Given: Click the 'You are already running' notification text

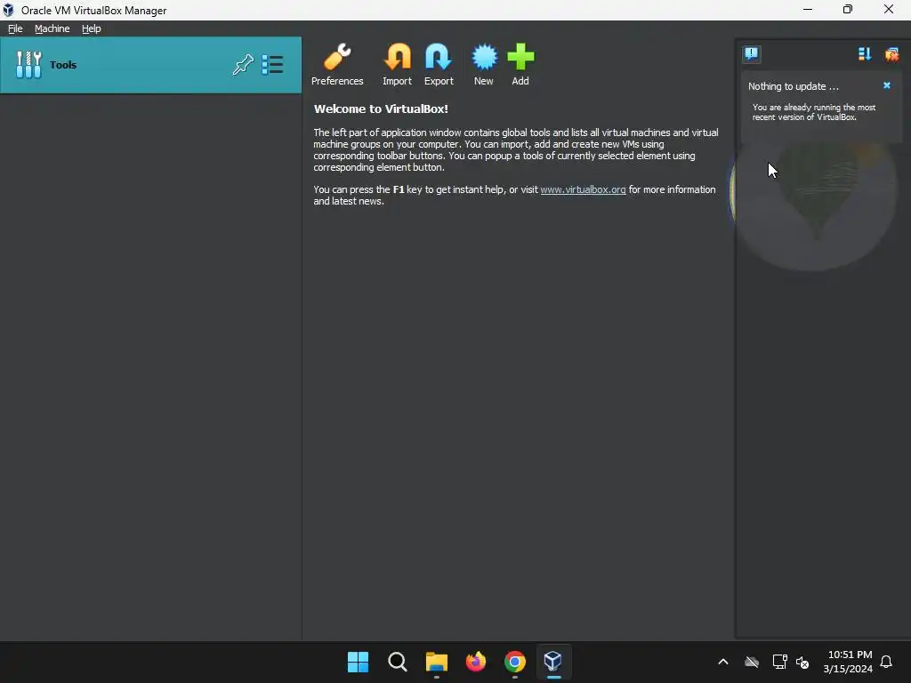Looking at the screenshot, I should click(x=813, y=112).
